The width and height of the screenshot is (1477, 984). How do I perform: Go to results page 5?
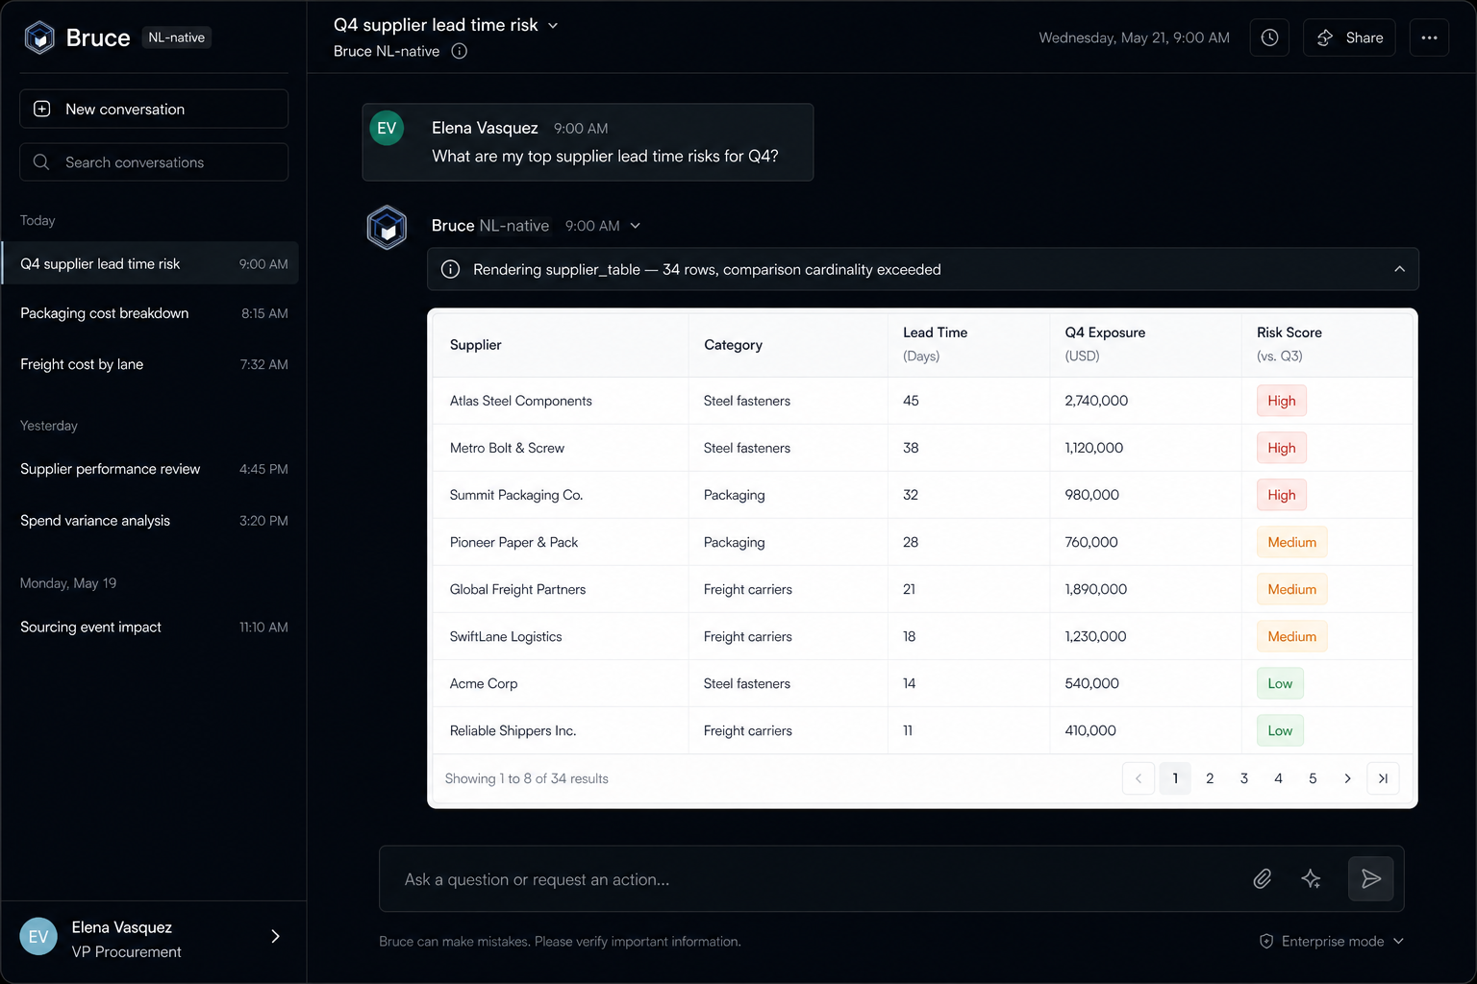point(1313,778)
